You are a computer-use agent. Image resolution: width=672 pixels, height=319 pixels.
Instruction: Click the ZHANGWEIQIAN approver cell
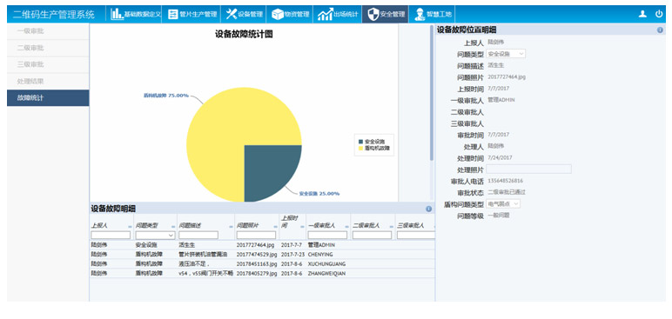(326, 273)
